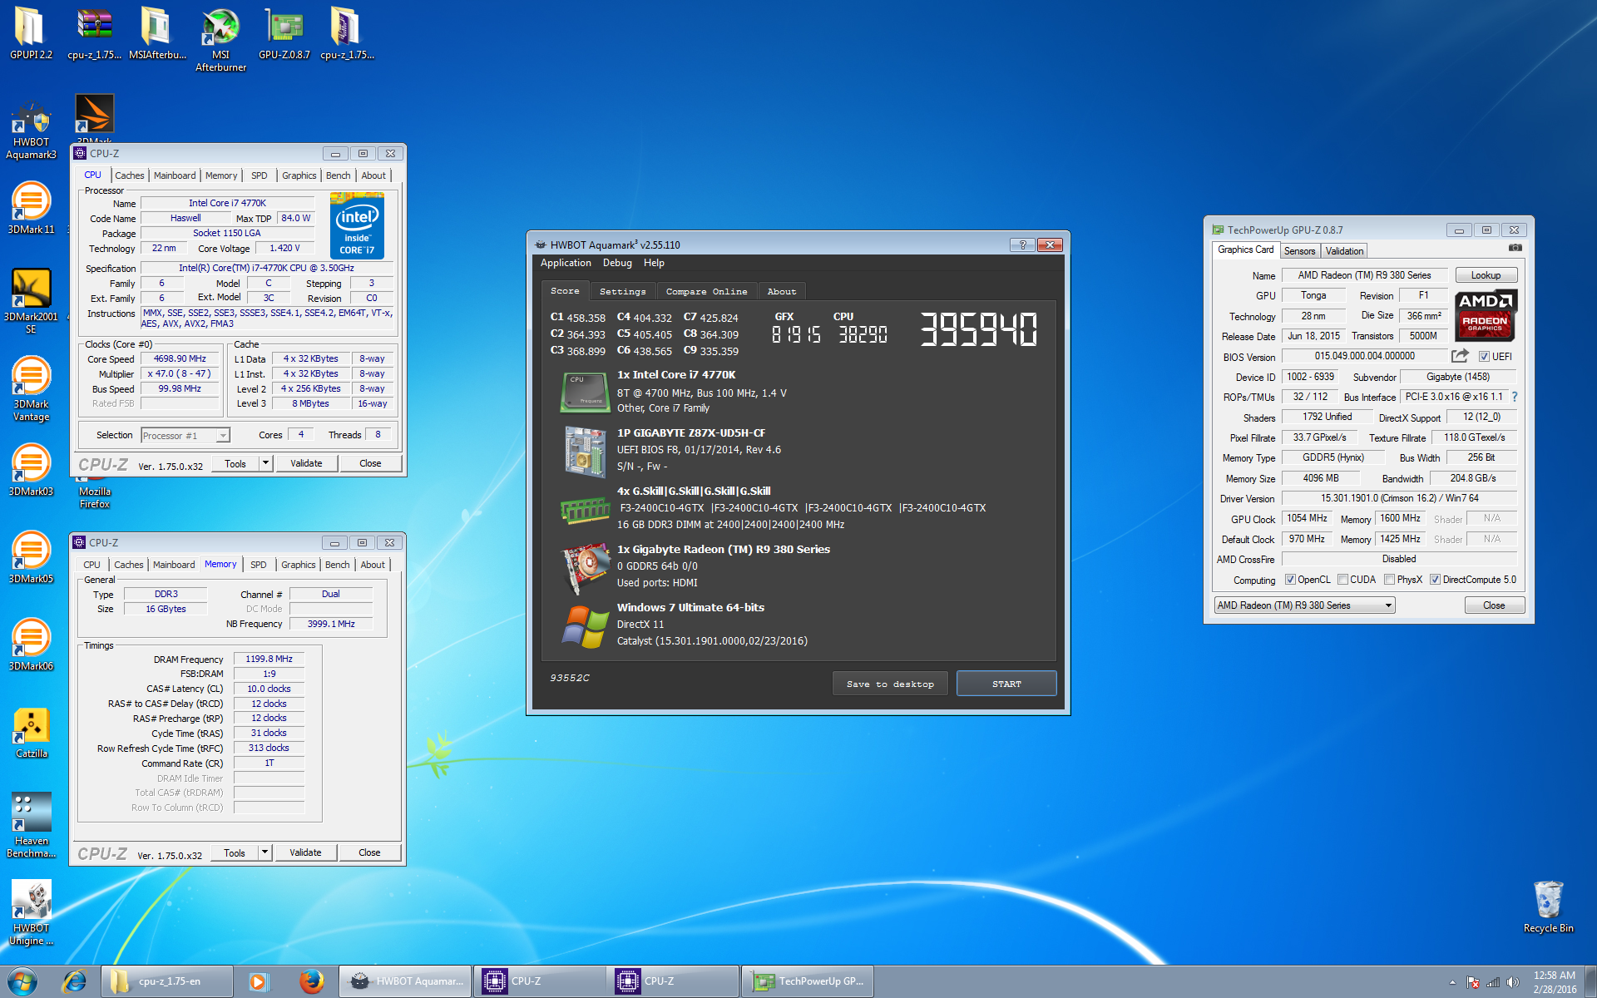The image size is (1597, 998).
Task: Open cpu-z_1.75 WinRAR archive icon
Action: tap(94, 33)
